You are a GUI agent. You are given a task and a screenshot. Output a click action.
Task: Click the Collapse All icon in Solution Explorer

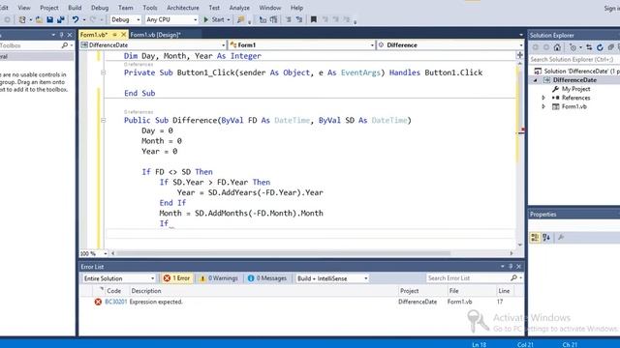pyautogui.click(x=611, y=47)
